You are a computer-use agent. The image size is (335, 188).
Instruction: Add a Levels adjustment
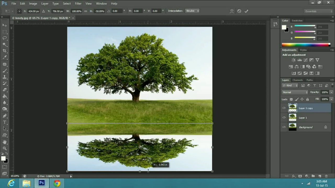click(x=300, y=60)
